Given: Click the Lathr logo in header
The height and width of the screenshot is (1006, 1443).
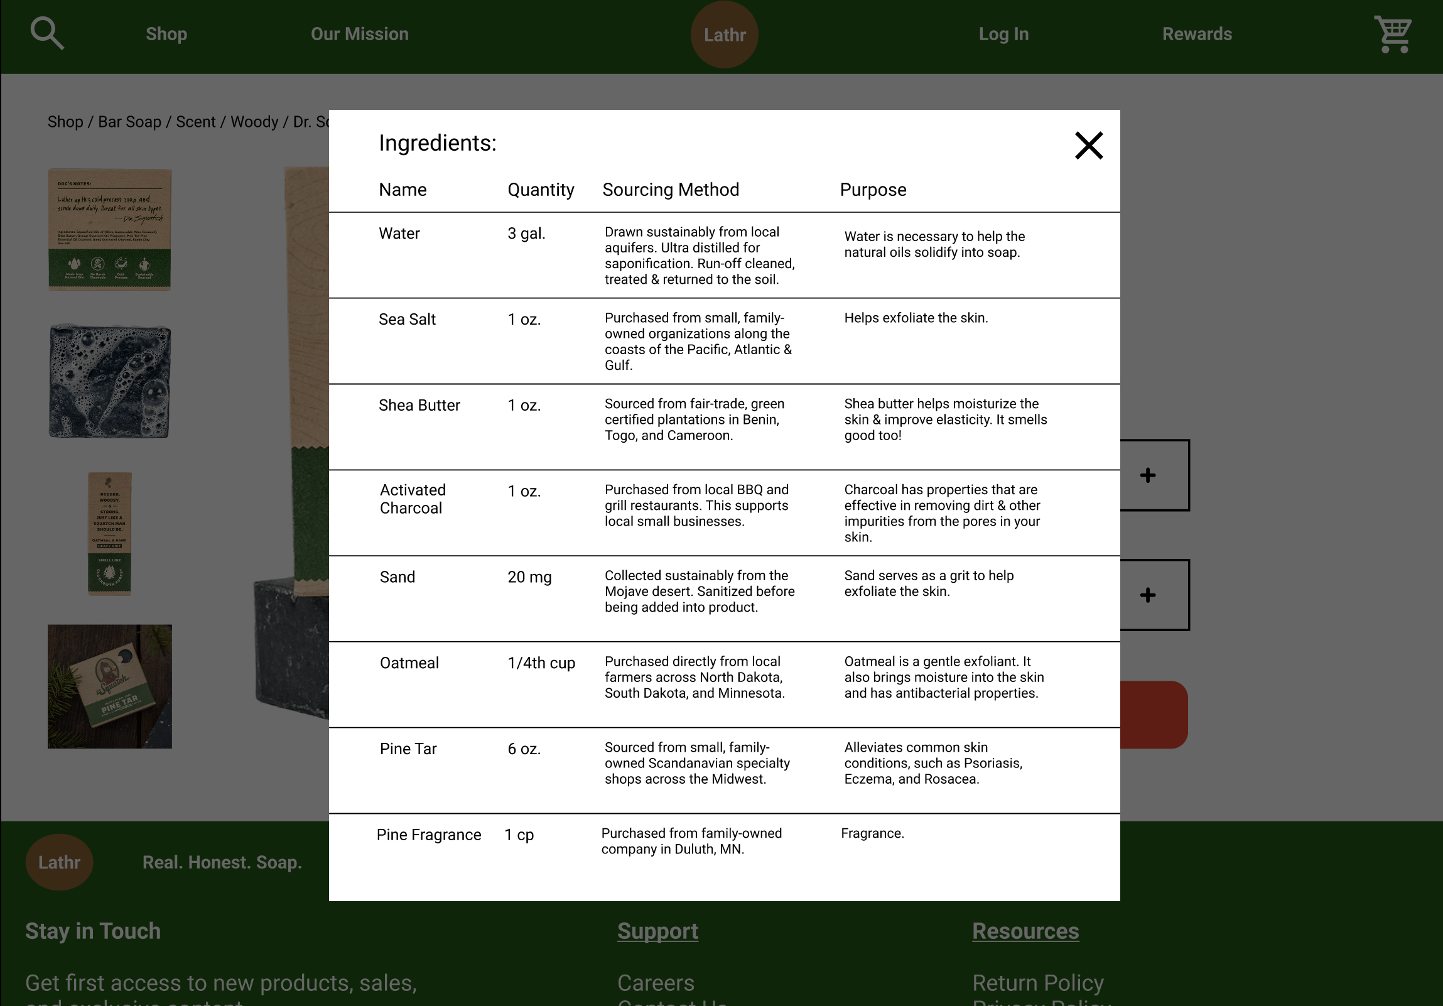Looking at the screenshot, I should coord(724,35).
